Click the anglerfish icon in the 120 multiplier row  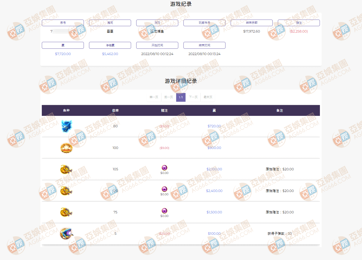point(66,190)
